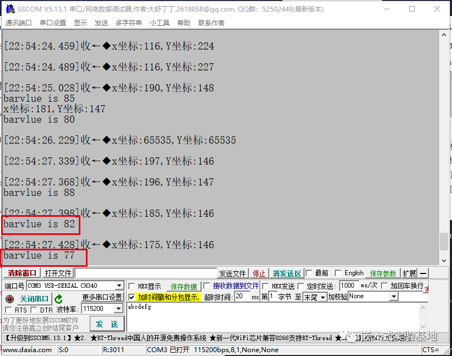Image resolution: width=452 pixels, height=356 pixels.
Task: Open the 联系作者 menu
Action: [x=211, y=23]
